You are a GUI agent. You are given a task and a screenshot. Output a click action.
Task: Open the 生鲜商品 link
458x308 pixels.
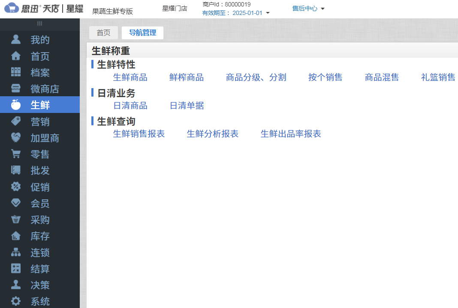coord(130,77)
